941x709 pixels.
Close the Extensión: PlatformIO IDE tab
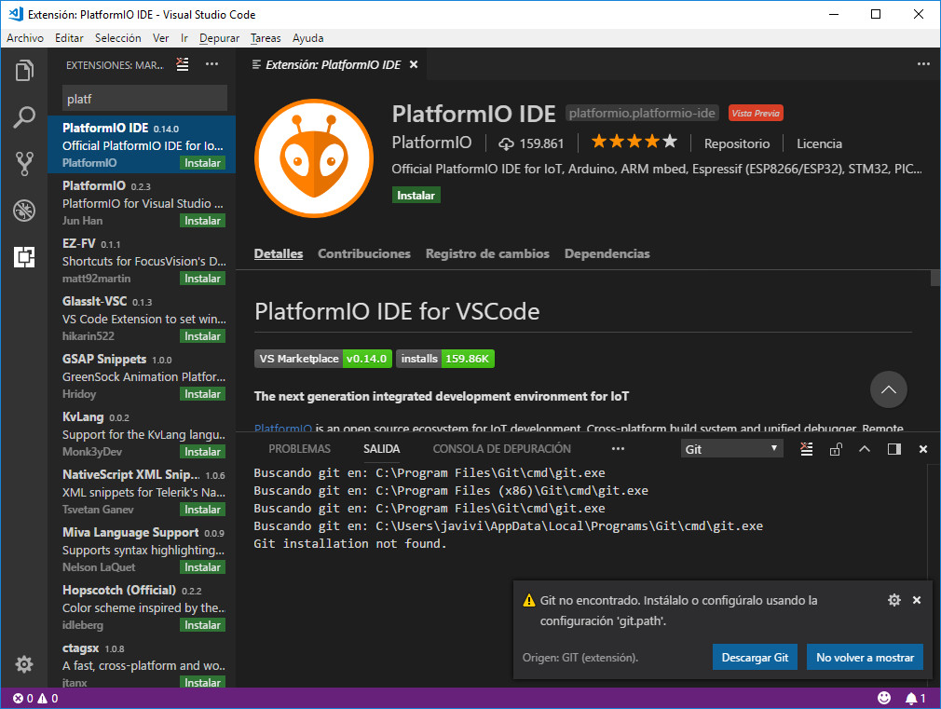point(414,64)
